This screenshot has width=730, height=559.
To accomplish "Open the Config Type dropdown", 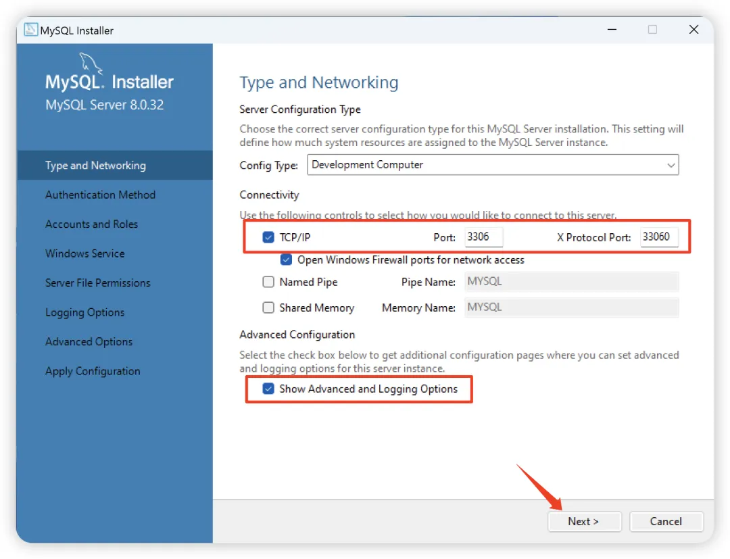I will pyautogui.click(x=493, y=165).
